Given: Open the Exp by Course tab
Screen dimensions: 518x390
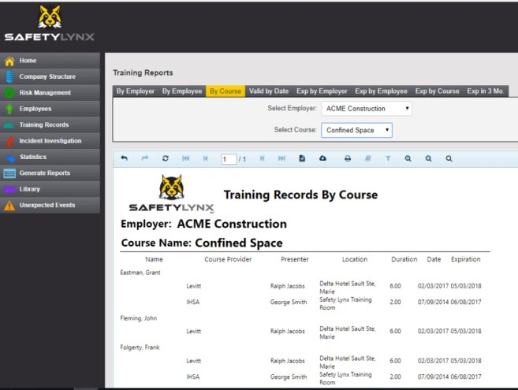Looking at the screenshot, I should (x=437, y=91).
